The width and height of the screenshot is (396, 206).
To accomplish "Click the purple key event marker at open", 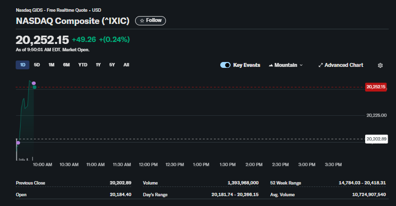I will point(18,143).
